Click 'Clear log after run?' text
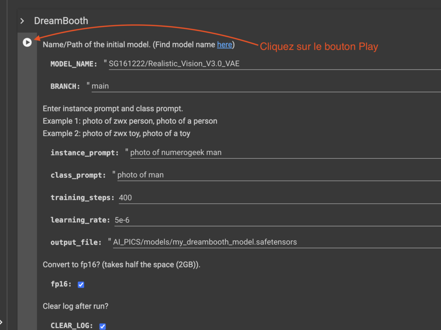The height and width of the screenshot is (330, 441). [x=75, y=306]
